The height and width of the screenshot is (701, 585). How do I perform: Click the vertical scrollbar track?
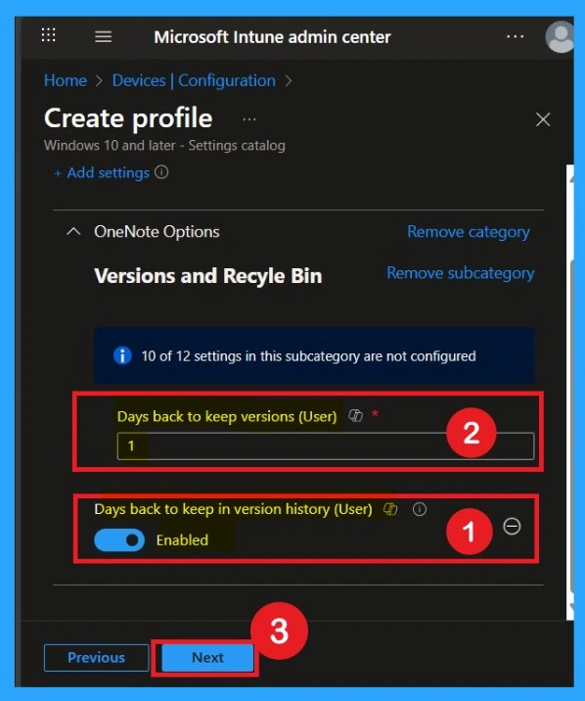coord(569,393)
